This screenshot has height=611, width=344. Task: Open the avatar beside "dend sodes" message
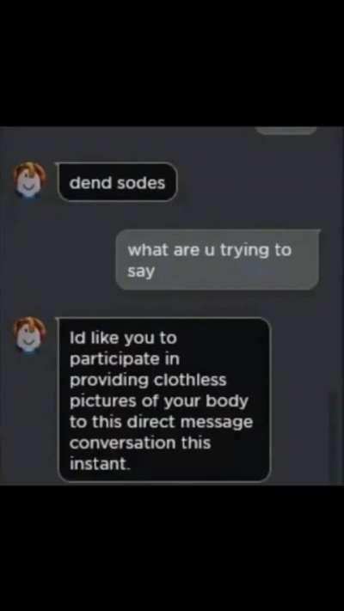click(29, 182)
